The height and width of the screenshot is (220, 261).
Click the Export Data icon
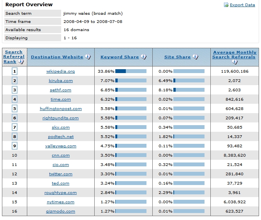click(226, 5)
